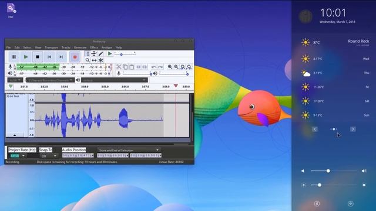The width and height of the screenshot is (376, 211).
Task: Click the Silence audio icon
Action: [145, 67]
